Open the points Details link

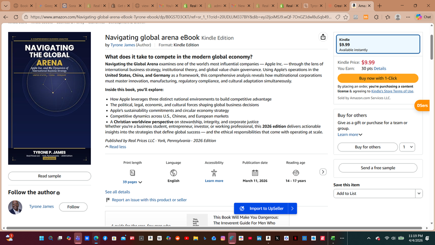[380, 68]
